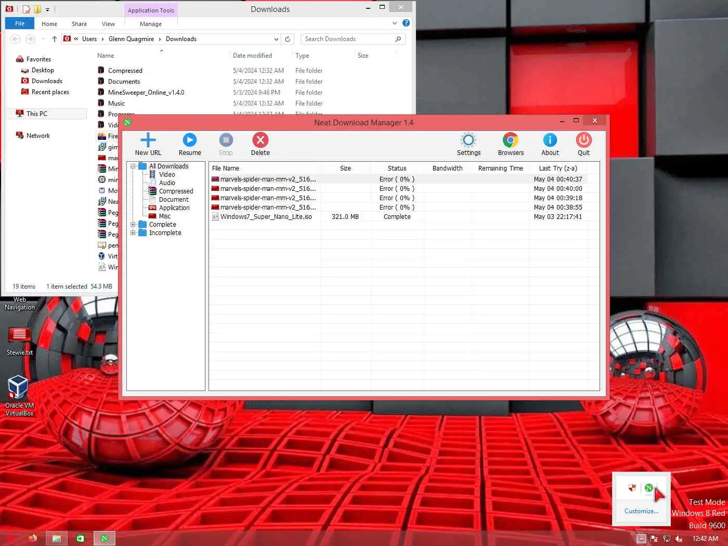Open the Manage tab under Application Tools
The image size is (728, 546).
(x=151, y=24)
